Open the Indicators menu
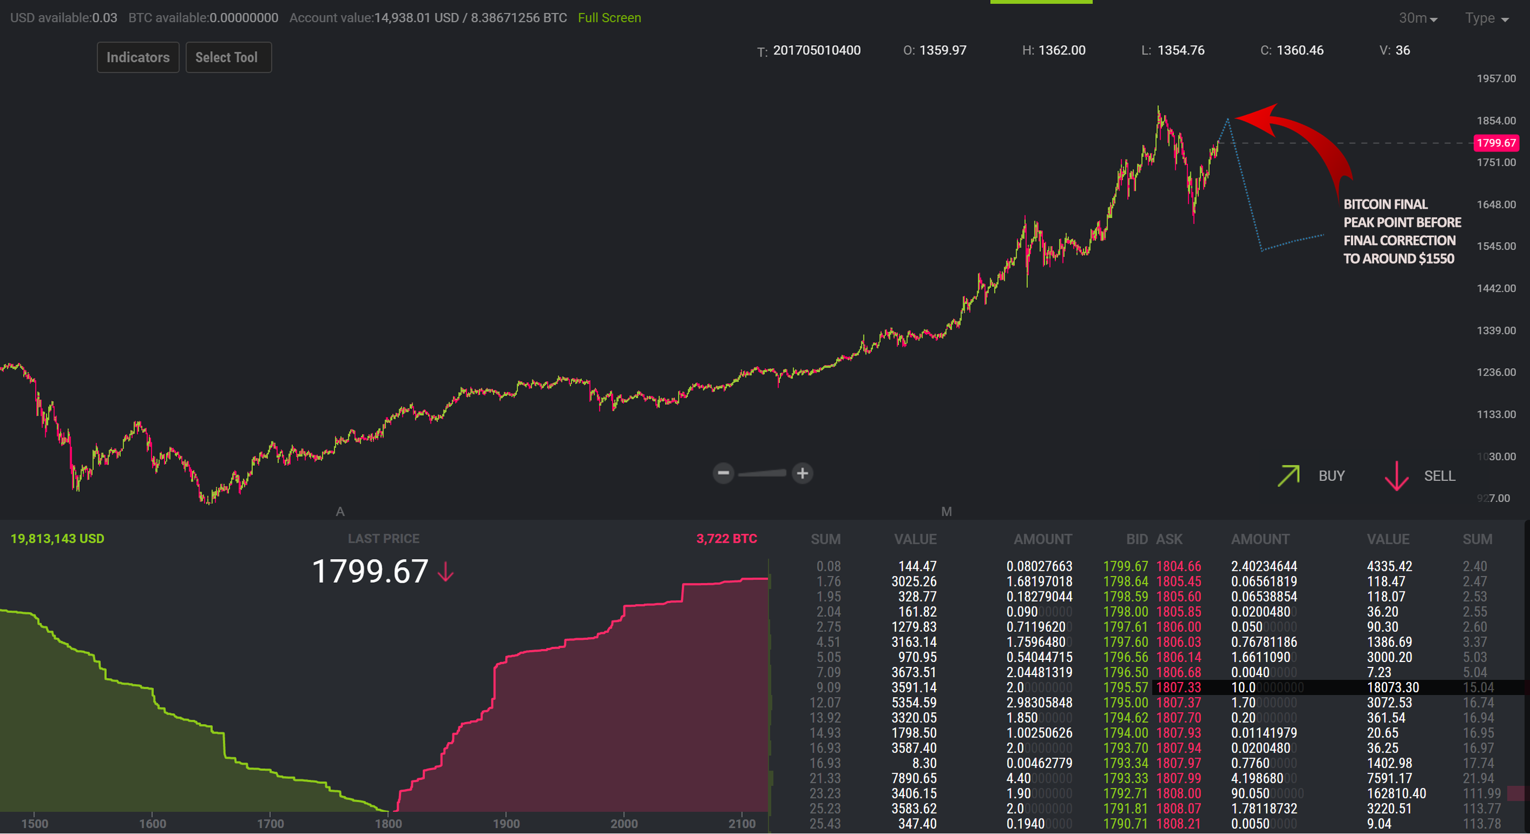The height and width of the screenshot is (834, 1530). pyautogui.click(x=138, y=58)
